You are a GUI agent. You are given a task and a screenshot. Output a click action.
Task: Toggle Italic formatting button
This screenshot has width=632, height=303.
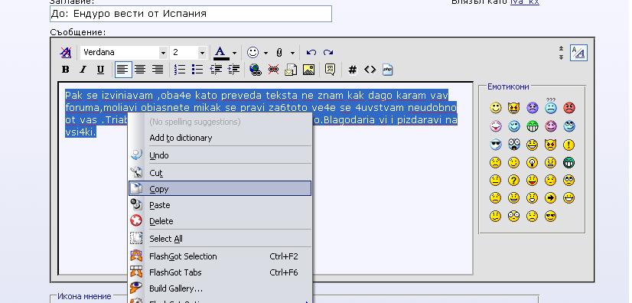(x=83, y=70)
